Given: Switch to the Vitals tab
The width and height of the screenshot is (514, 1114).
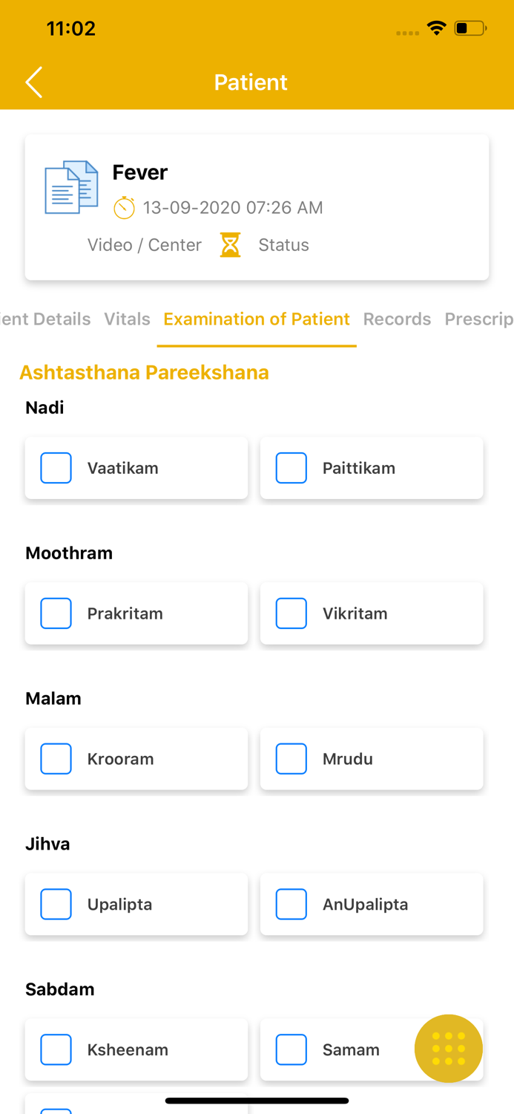Looking at the screenshot, I should 127,319.
